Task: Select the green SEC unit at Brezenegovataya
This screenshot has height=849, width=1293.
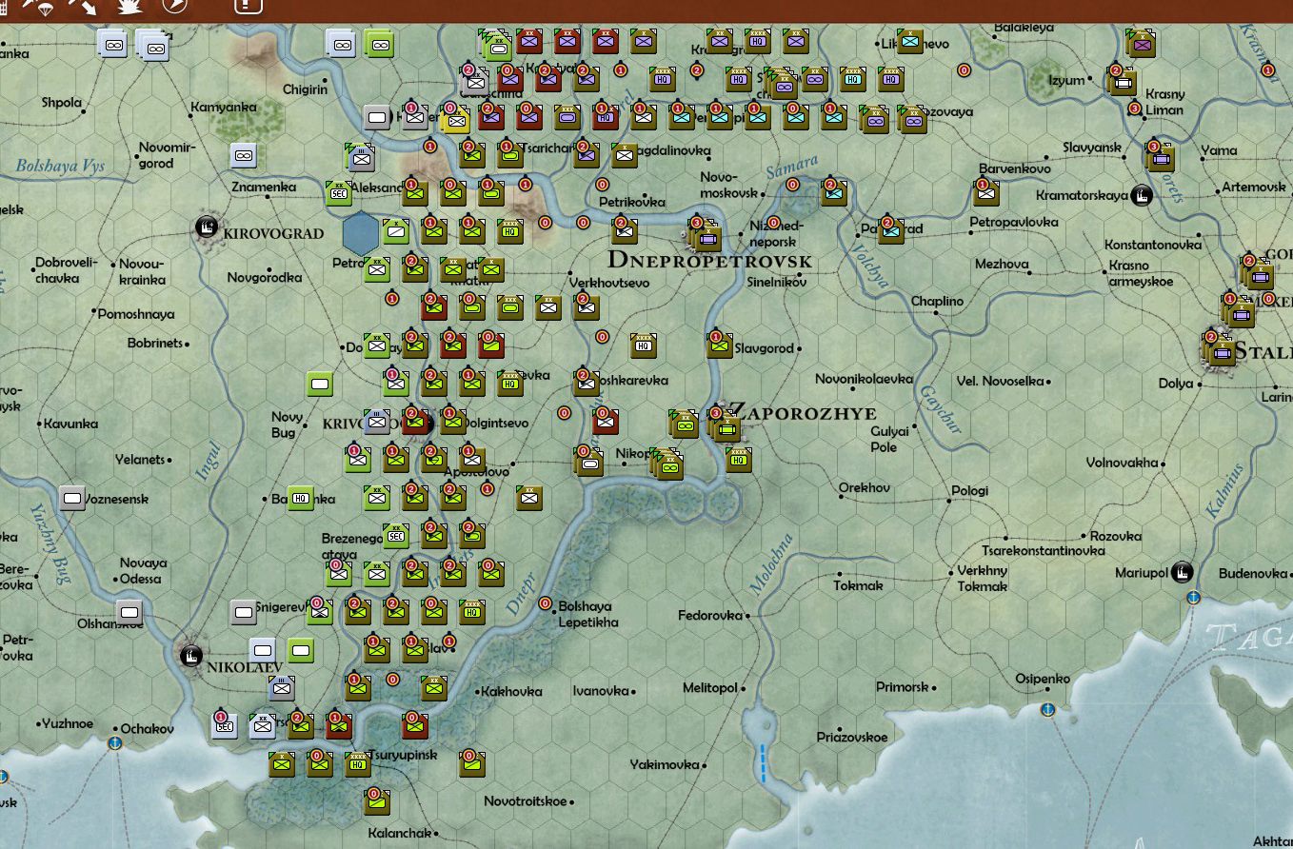Action: click(396, 536)
